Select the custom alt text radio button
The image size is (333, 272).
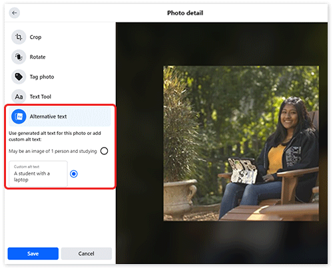point(74,174)
